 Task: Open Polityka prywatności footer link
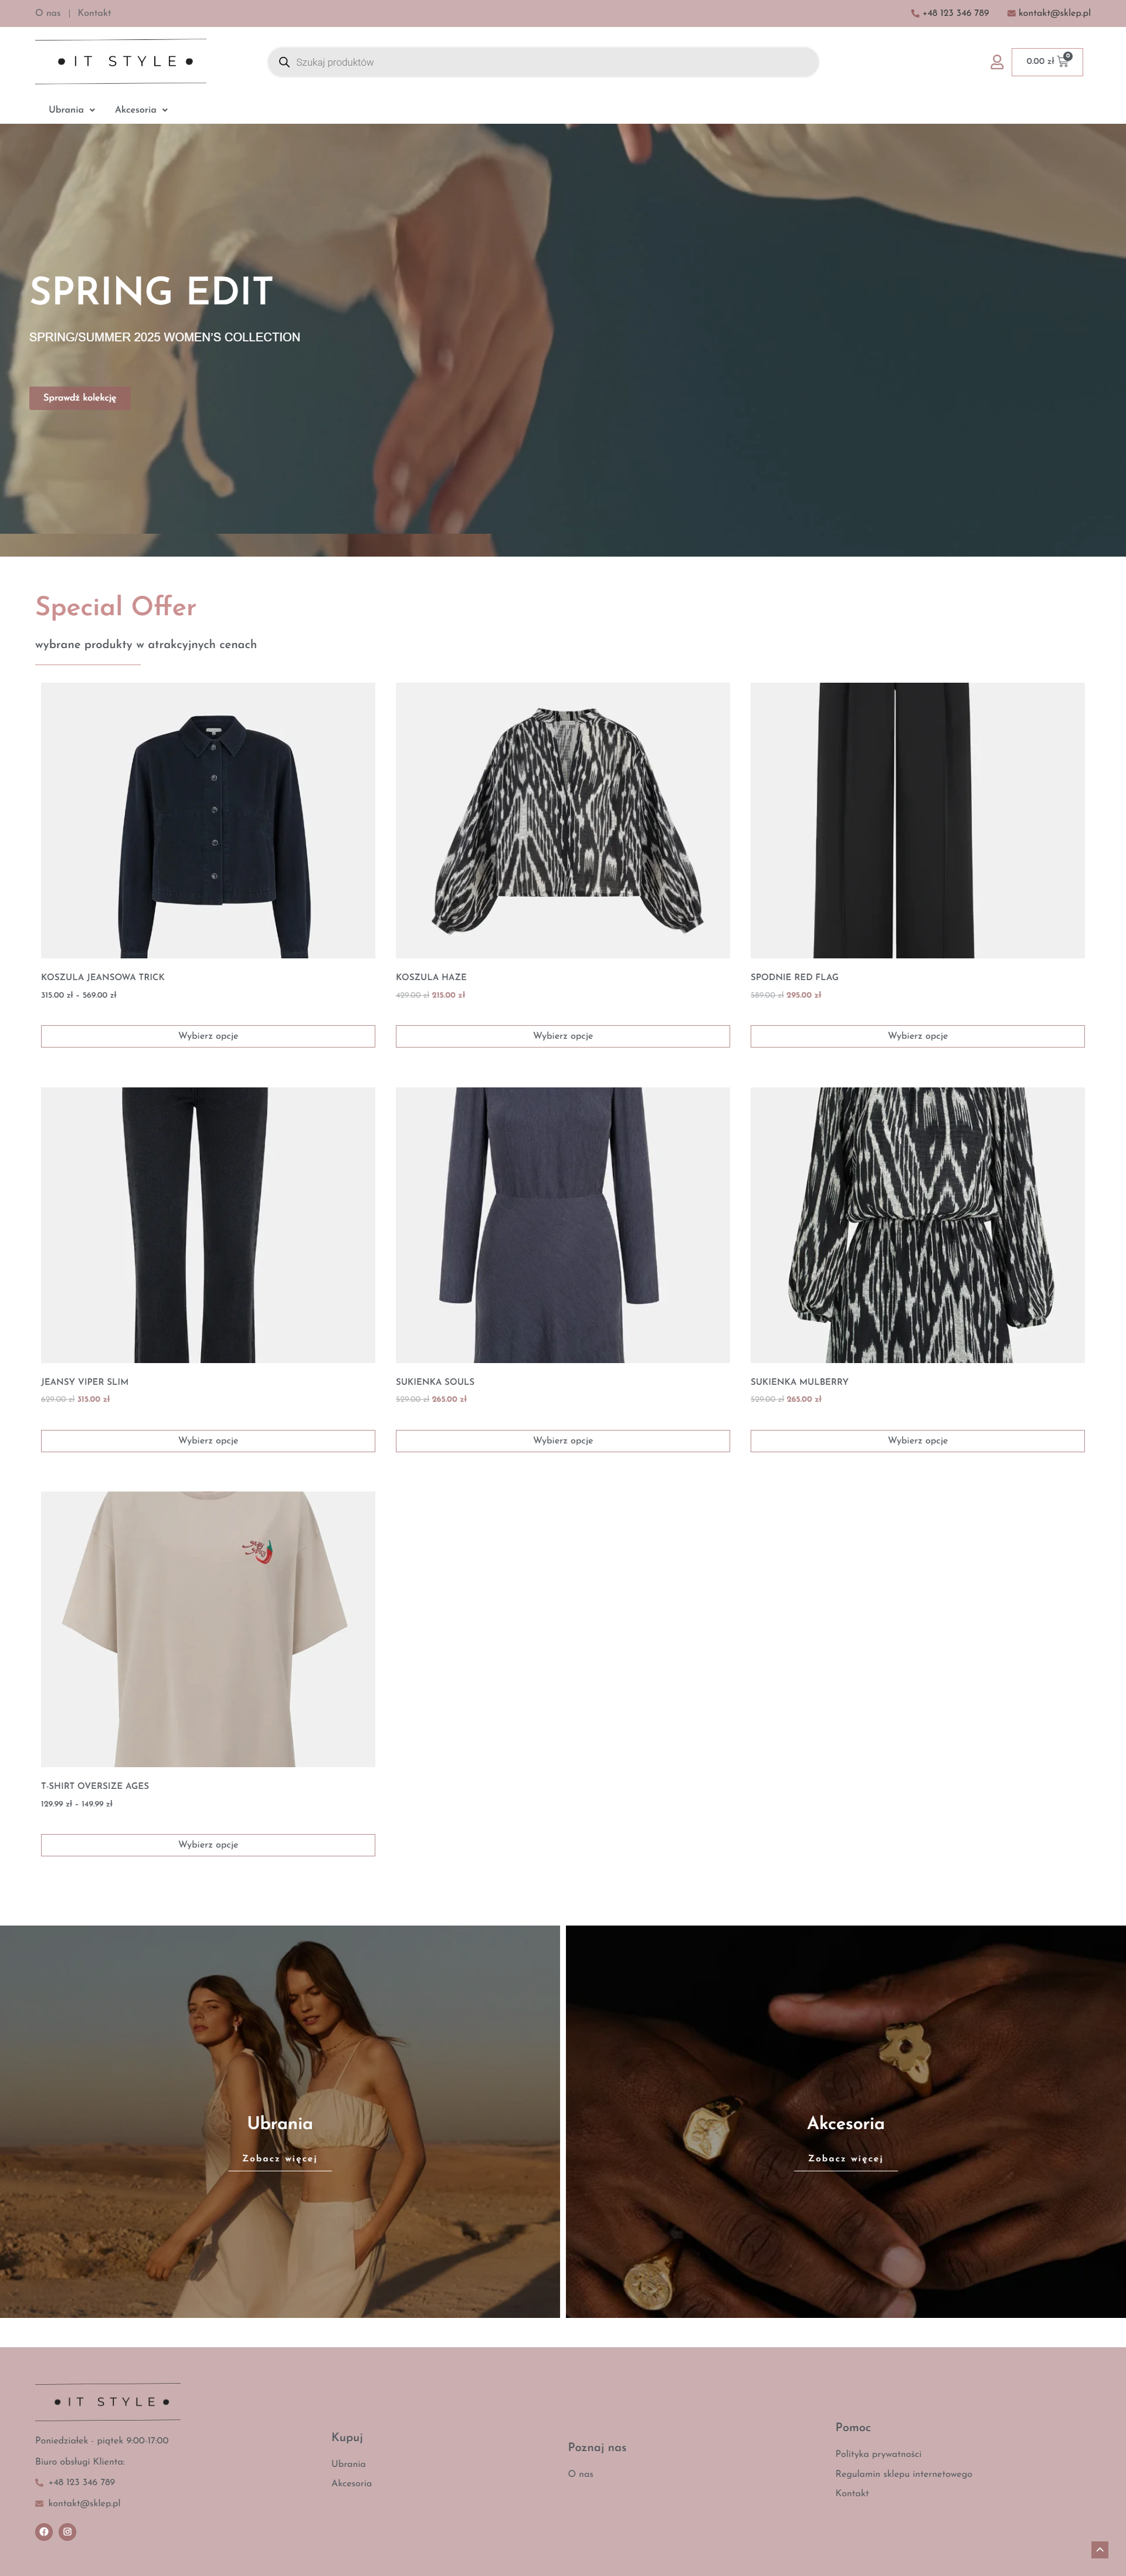point(878,2454)
